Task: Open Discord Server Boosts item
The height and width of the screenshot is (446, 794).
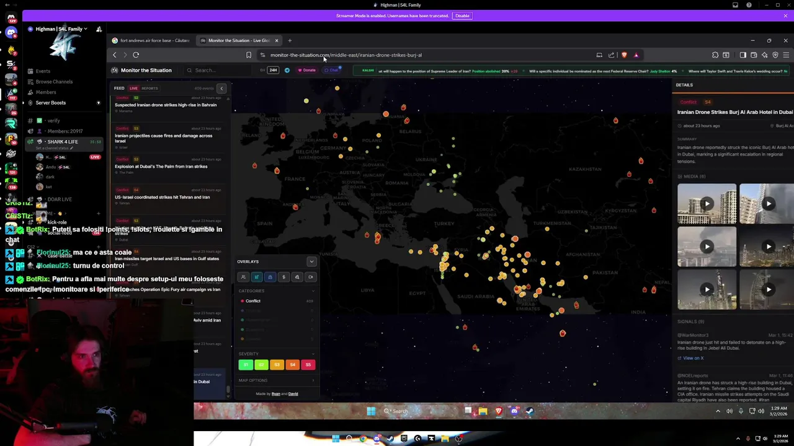Action: pyautogui.click(x=51, y=103)
